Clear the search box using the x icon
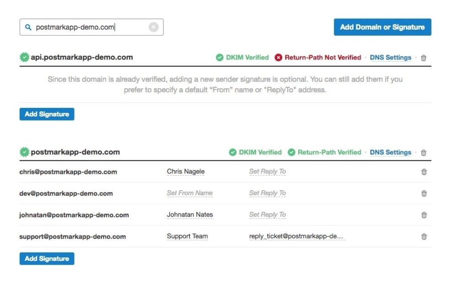452x288 pixels. 154,27
